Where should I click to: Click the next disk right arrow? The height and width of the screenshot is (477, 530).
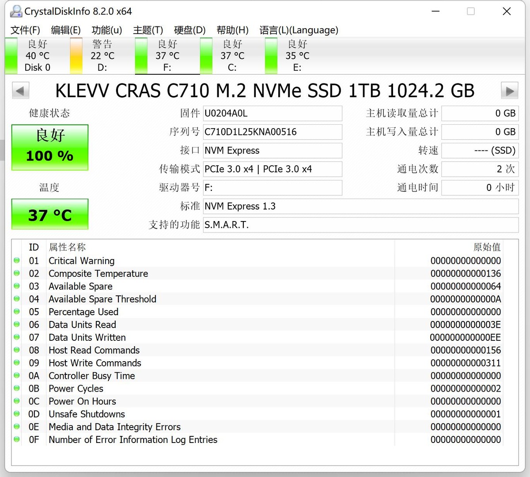pyautogui.click(x=509, y=91)
